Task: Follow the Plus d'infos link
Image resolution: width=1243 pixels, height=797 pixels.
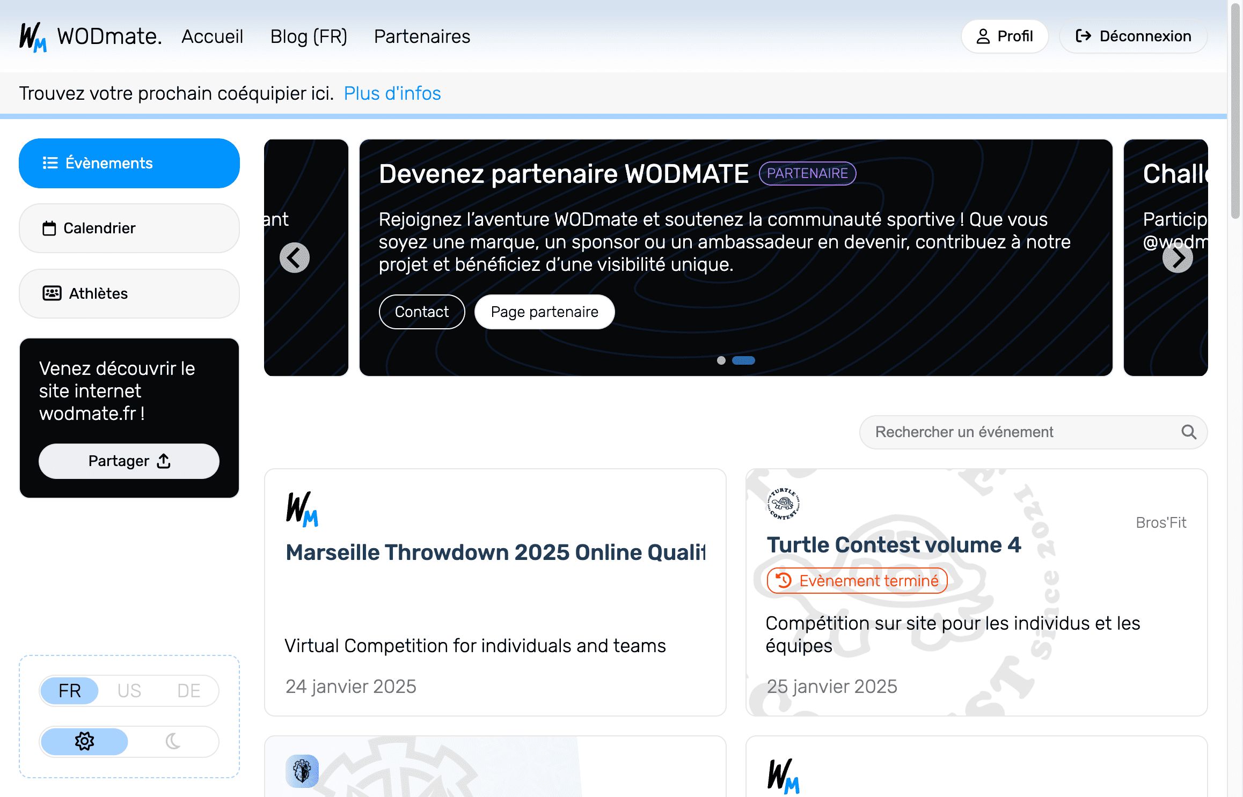Action: [392, 93]
